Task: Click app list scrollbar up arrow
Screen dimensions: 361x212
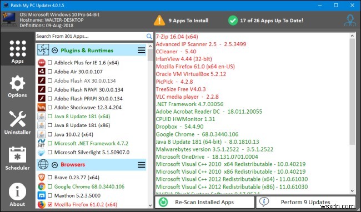Action: tap(151, 46)
